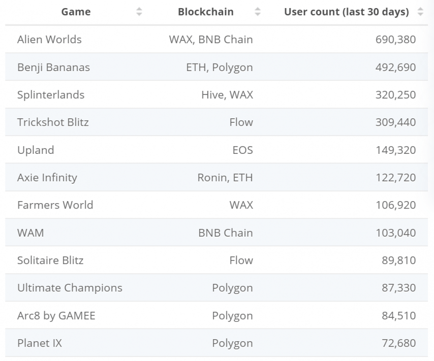This screenshot has height=361, width=434.
Task: Click the Ronin, ETH blockchain cell
Action: (225, 178)
